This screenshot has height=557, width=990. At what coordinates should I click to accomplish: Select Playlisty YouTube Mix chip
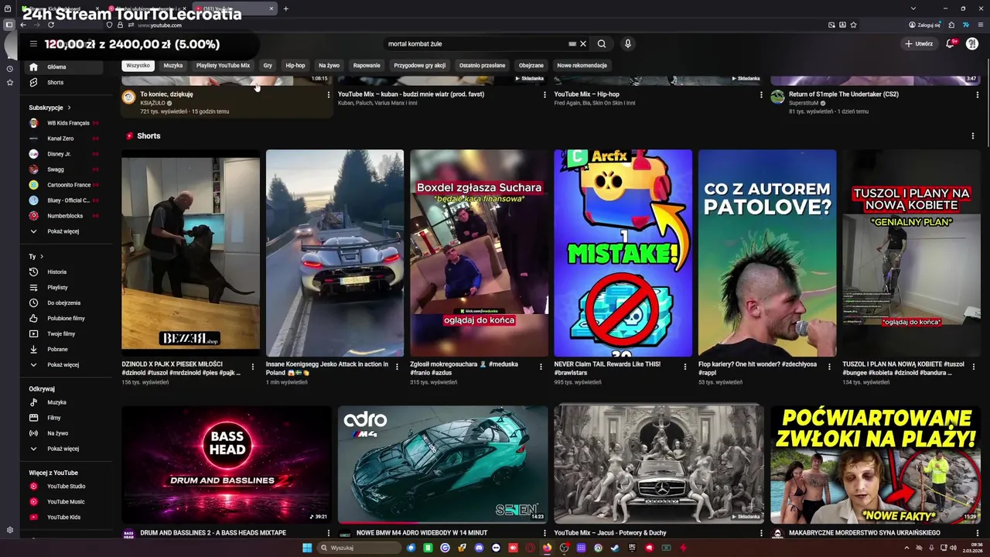point(223,66)
